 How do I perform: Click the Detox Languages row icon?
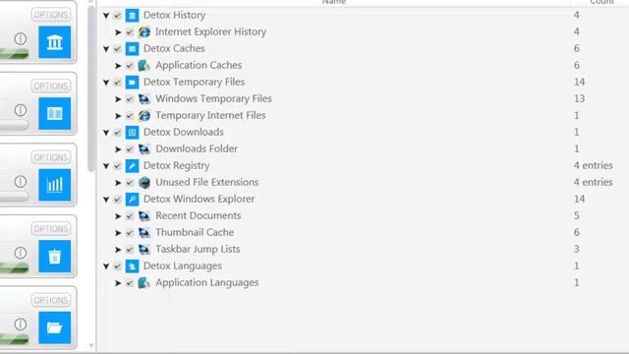(x=132, y=266)
